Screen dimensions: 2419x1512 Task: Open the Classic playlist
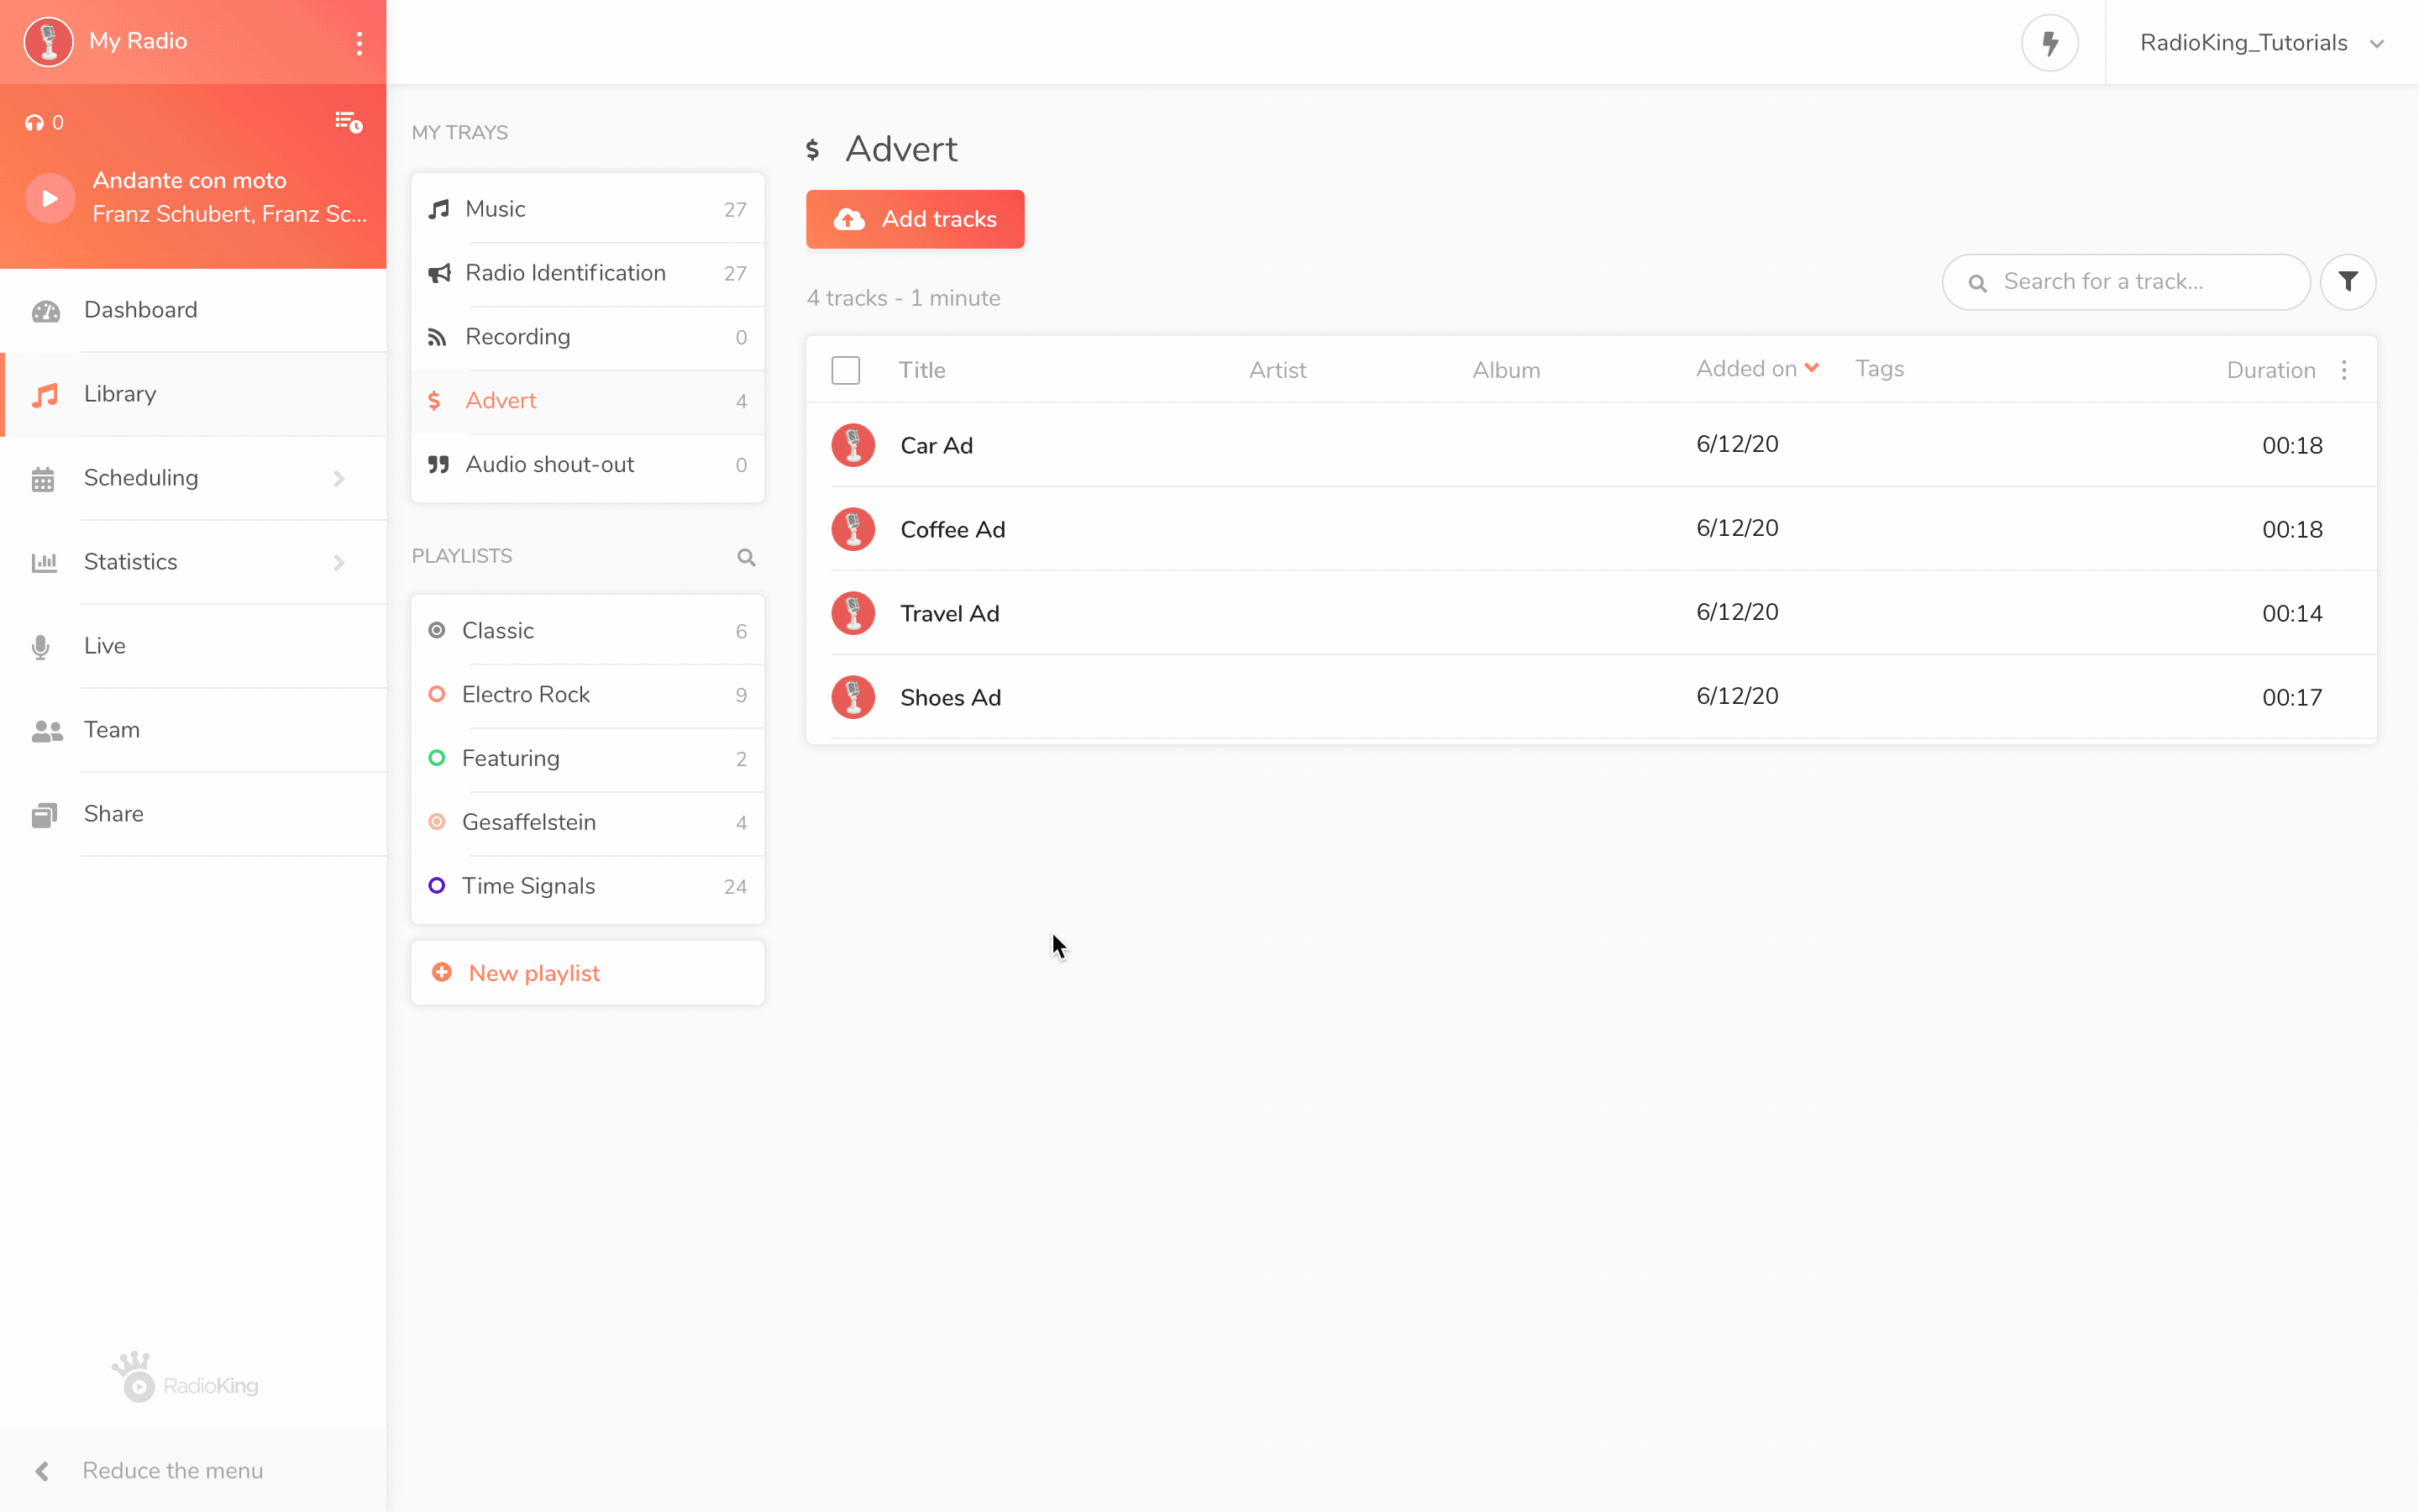[x=588, y=631]
